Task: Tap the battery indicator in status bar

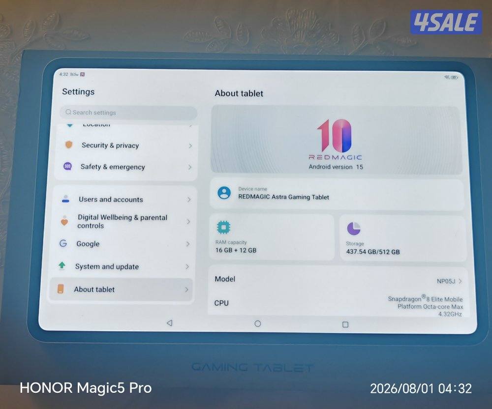Action: coord(454,77)
